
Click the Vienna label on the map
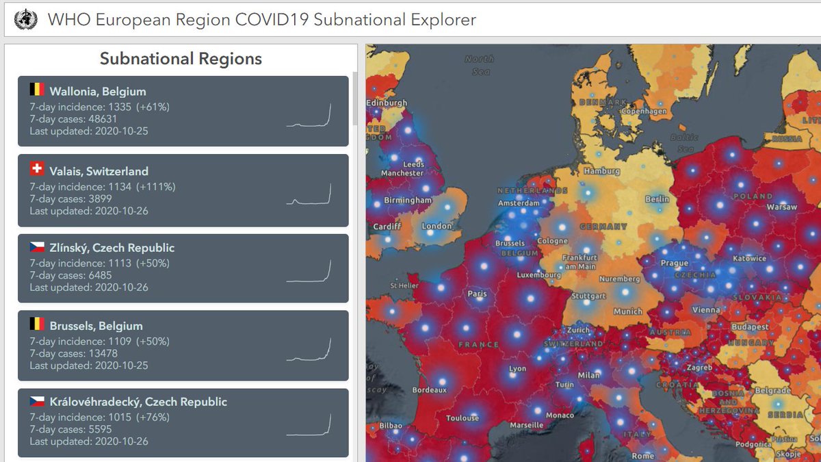coord(706,310)
